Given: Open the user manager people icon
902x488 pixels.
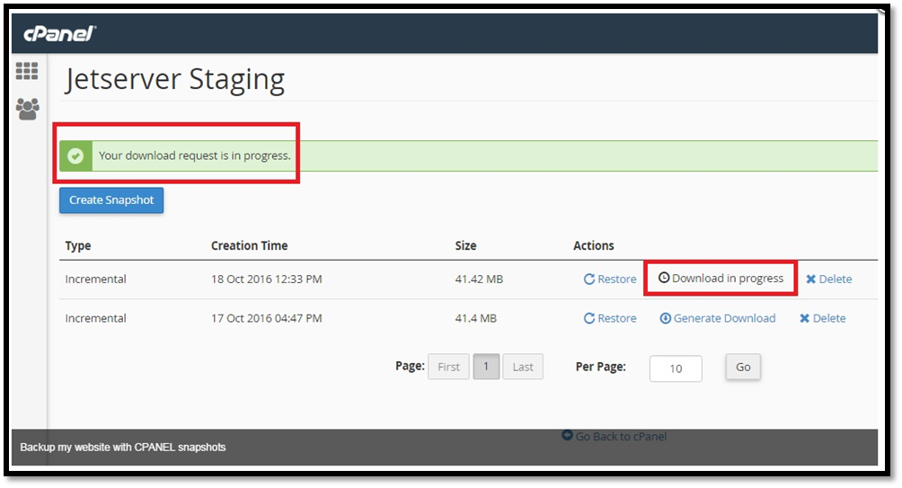Looking at the screenshot, I should pyautogui.click(x=28, y=108).
